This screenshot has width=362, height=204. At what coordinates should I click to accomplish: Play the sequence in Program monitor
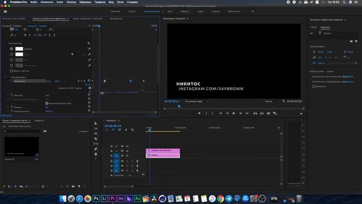[x=234, y=113]
